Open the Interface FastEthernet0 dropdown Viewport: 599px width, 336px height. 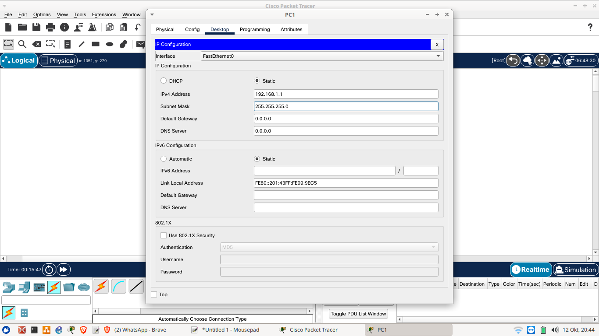pos(322,56)
